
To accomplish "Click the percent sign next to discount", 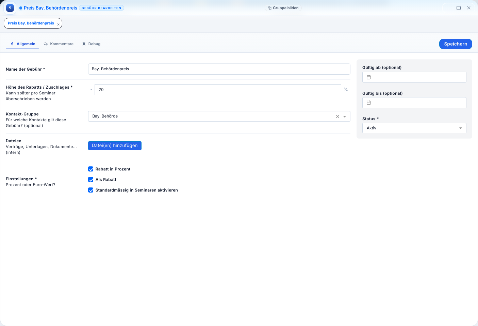I will point(346,90).
